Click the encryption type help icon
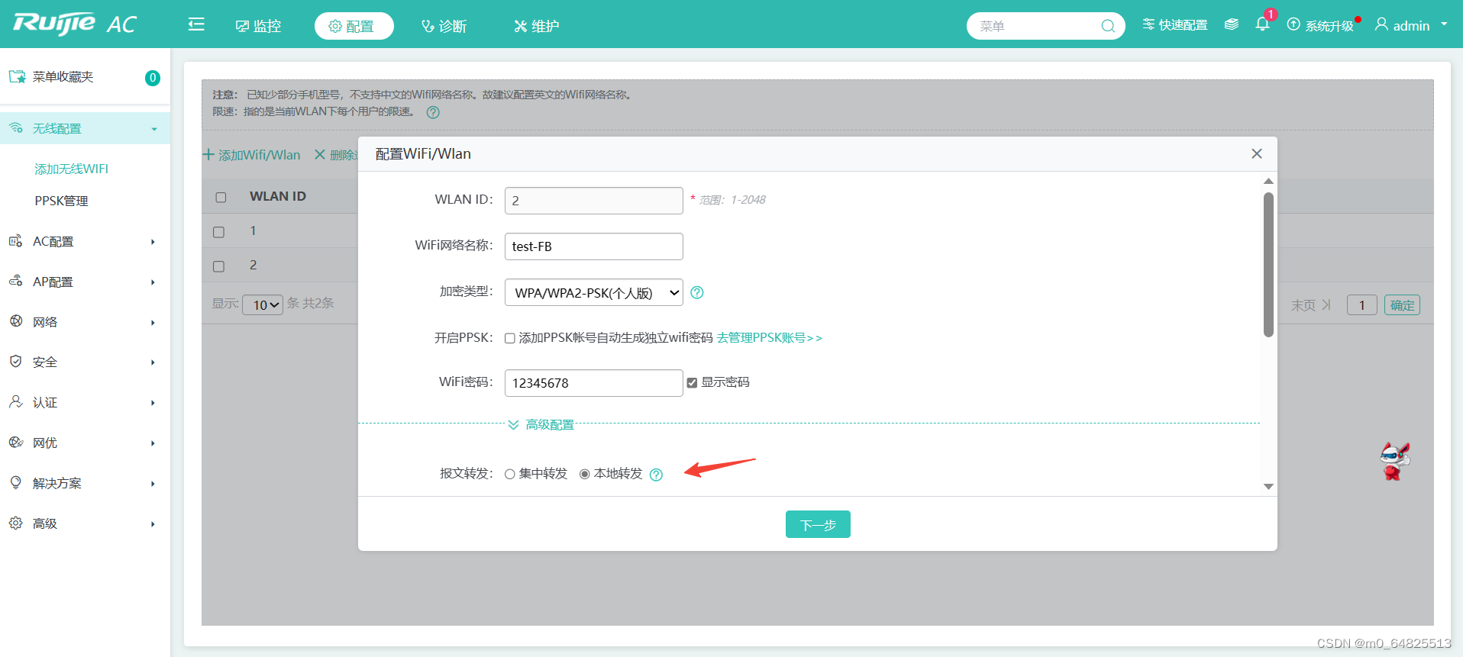Image resolution: width=1463 pixels, height=657 pixels. [697, 292]
